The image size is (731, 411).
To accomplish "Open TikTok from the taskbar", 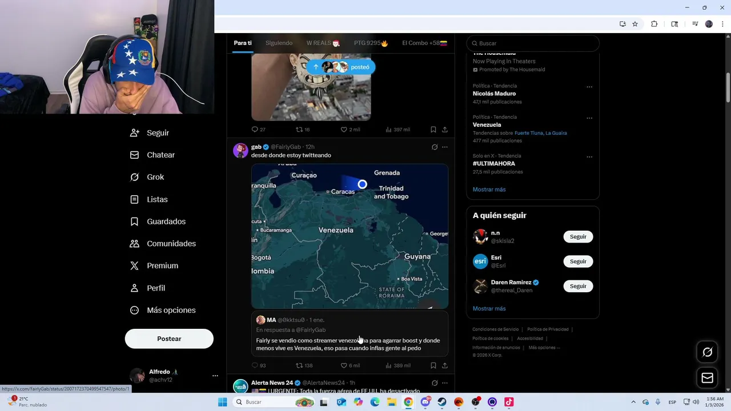I will click(x=509, y=402).
